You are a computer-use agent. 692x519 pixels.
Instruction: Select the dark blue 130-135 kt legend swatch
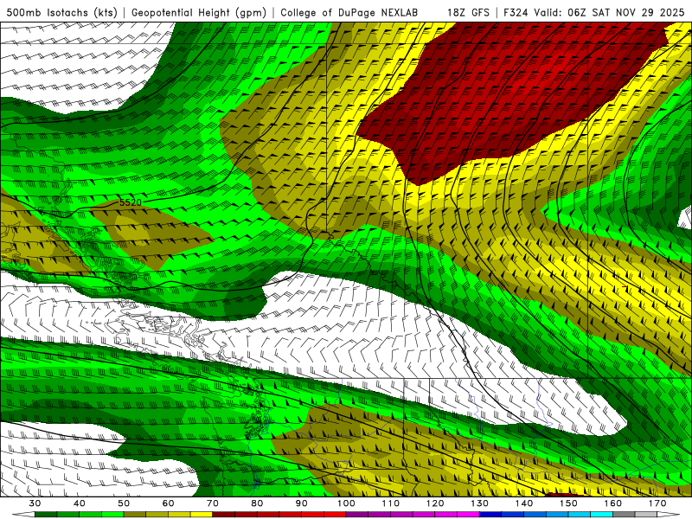[490, 514]
